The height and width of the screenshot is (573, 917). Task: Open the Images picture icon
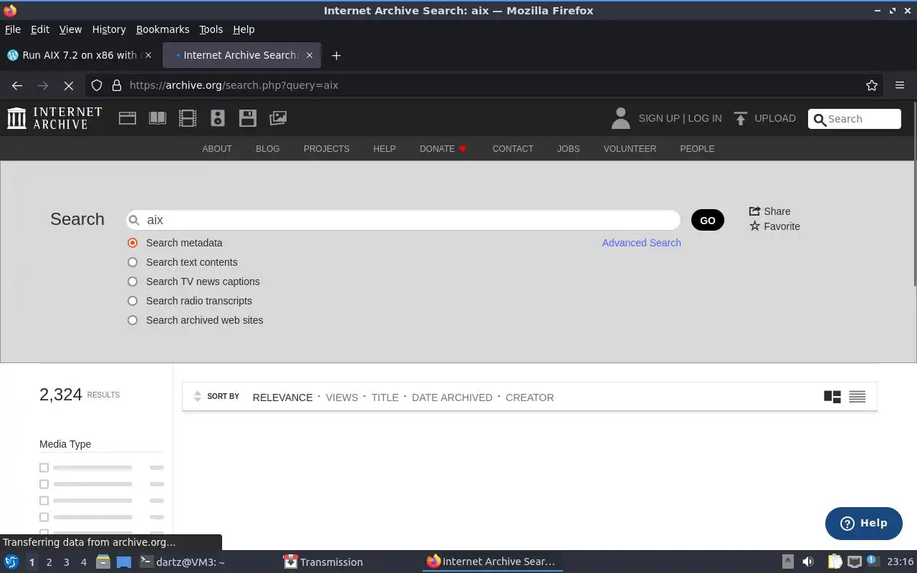point(278,118)
